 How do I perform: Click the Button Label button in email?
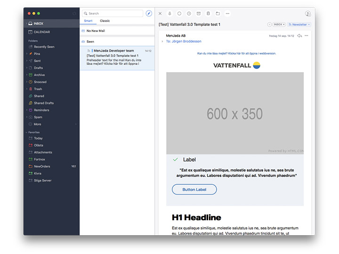194,190
